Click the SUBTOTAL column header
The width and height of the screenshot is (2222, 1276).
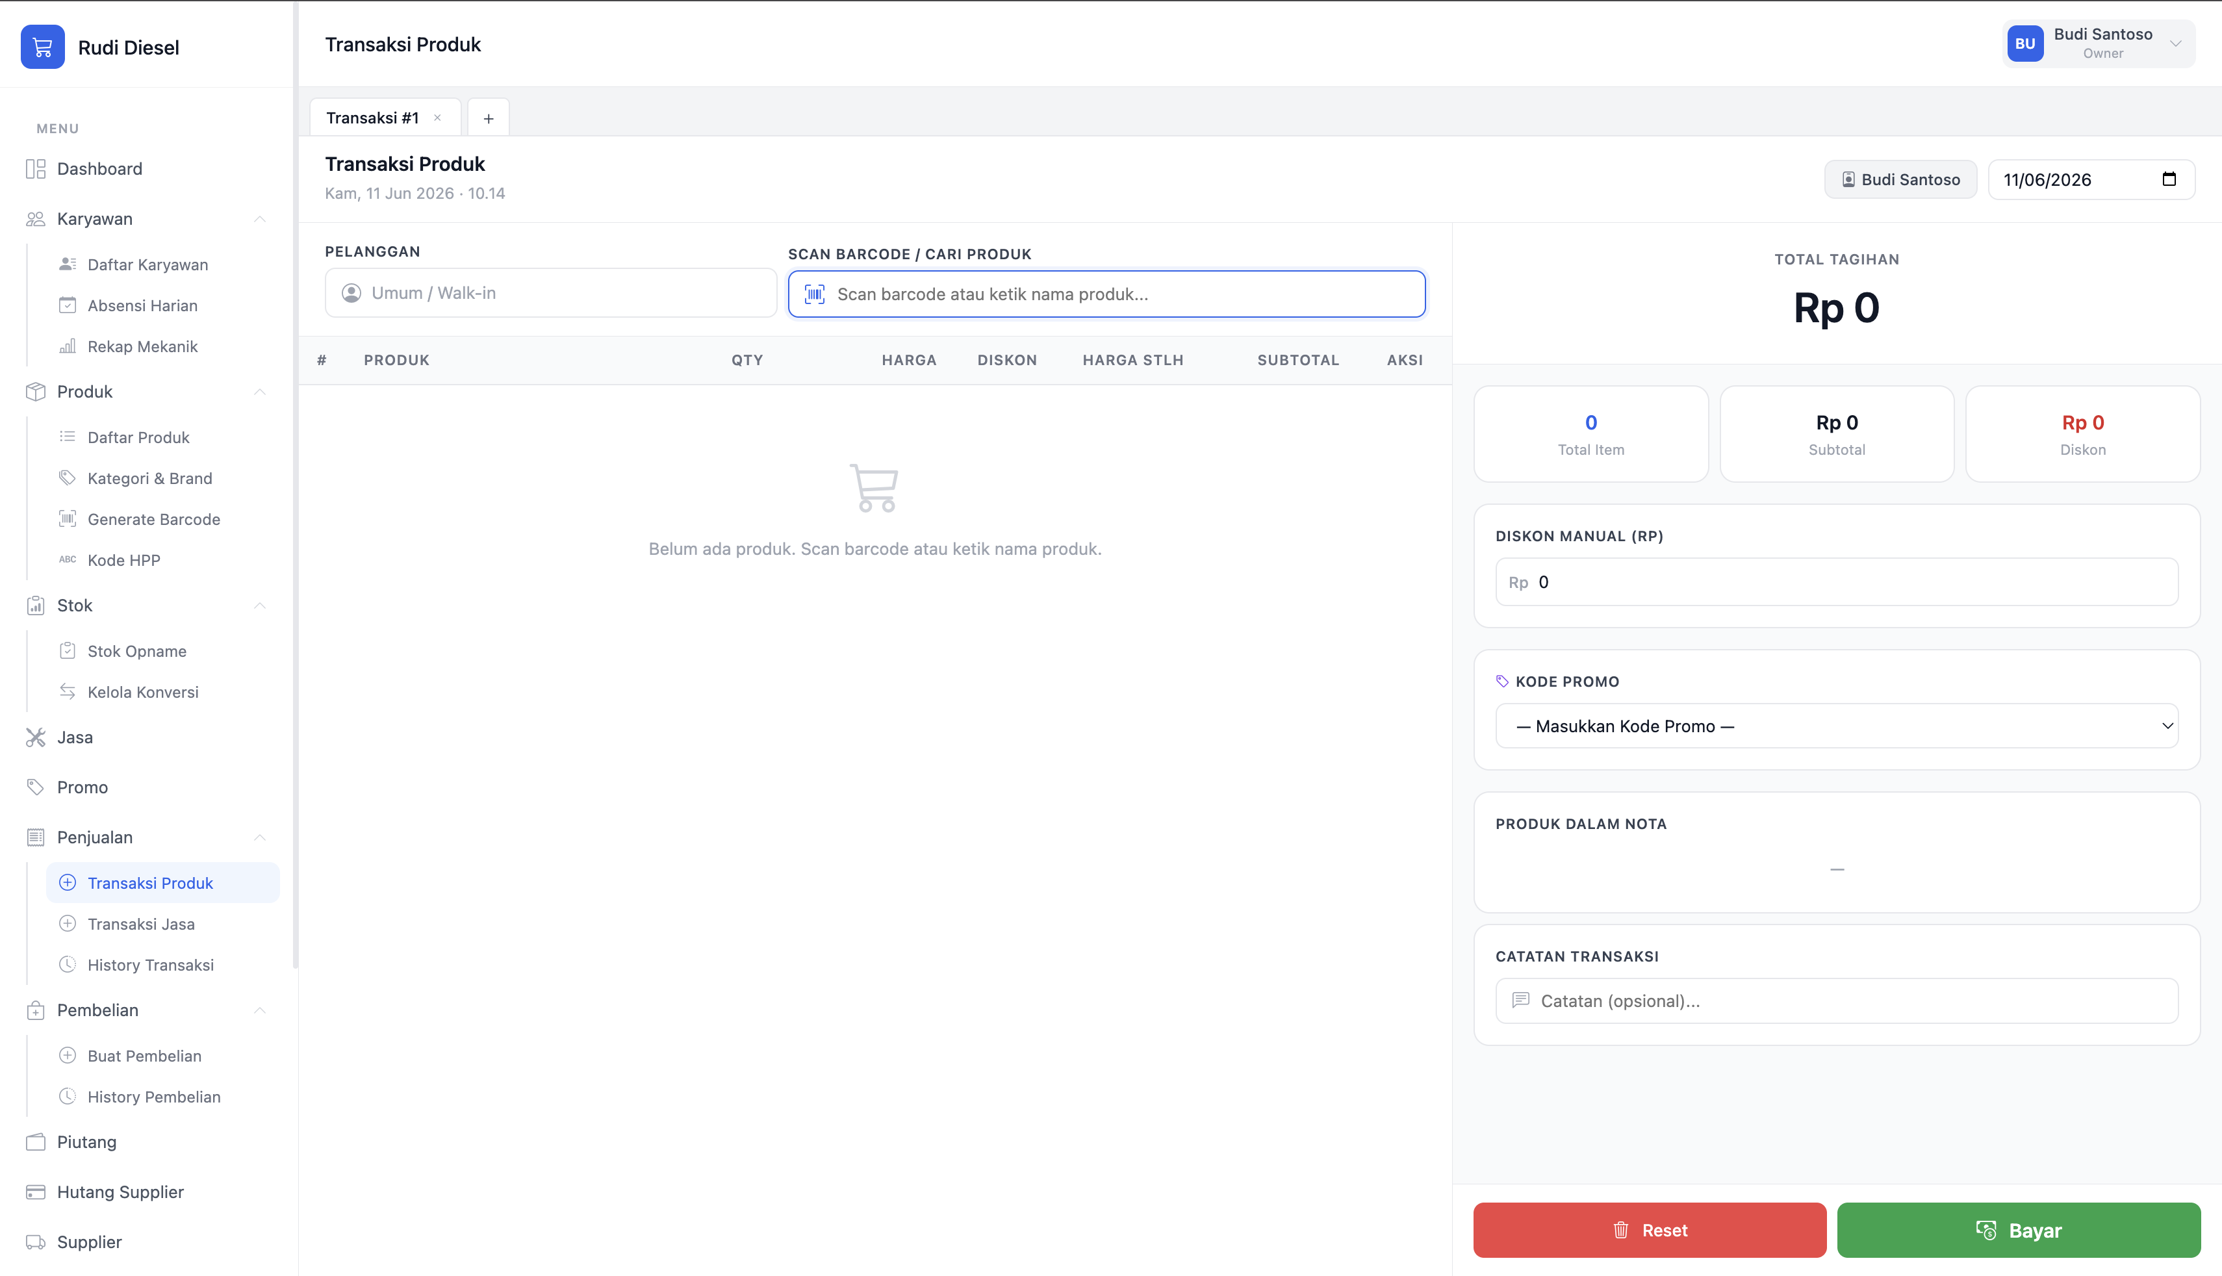pyautogui.click(x=1297, y=360)
